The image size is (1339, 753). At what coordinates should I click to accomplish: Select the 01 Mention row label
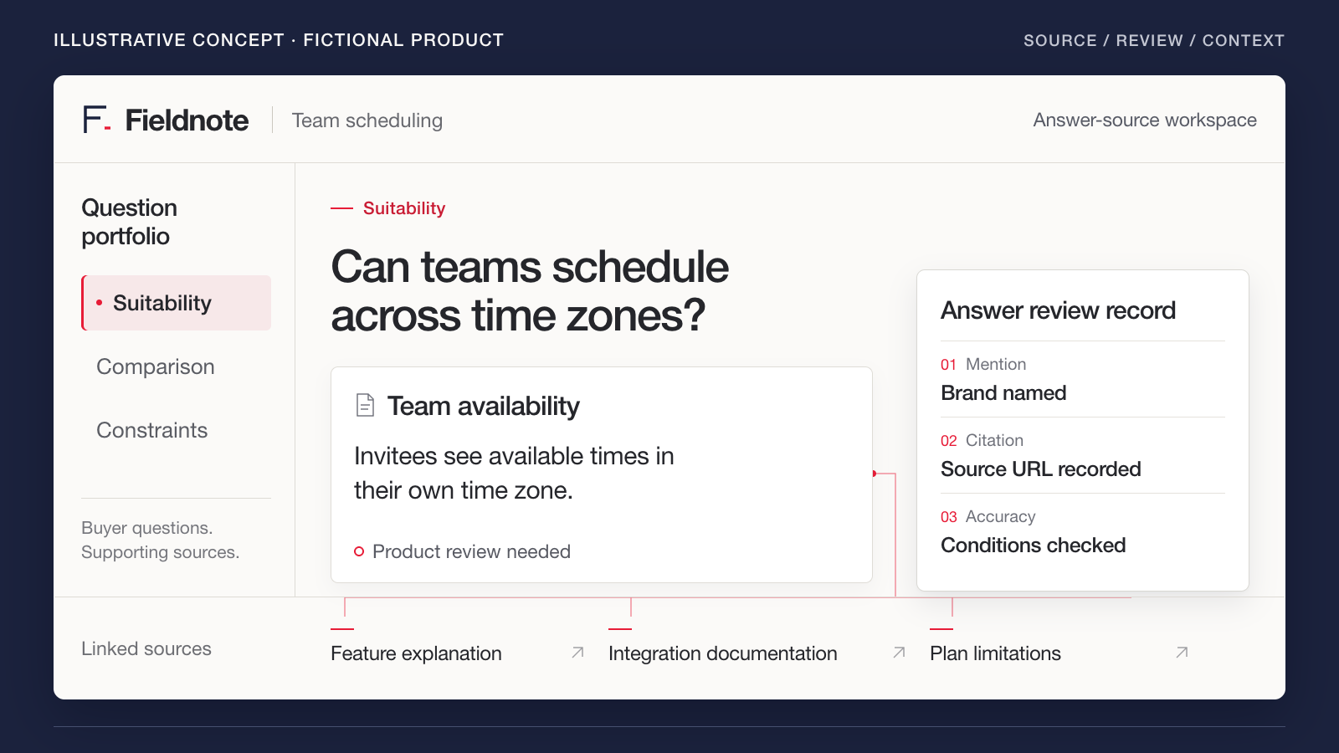pos(983,364)
